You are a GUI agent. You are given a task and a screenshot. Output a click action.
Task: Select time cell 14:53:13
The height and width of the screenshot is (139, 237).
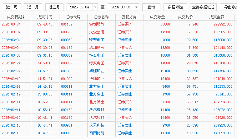[x=45, y=63]
